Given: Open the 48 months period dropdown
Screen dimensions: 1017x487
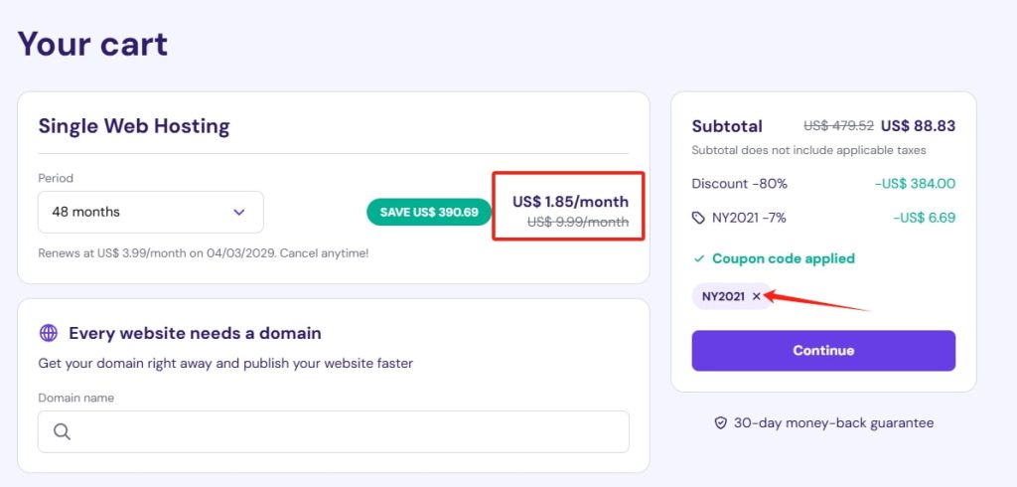Looking at the screenshot, I should pyautogui.click(x=151, y=212).
